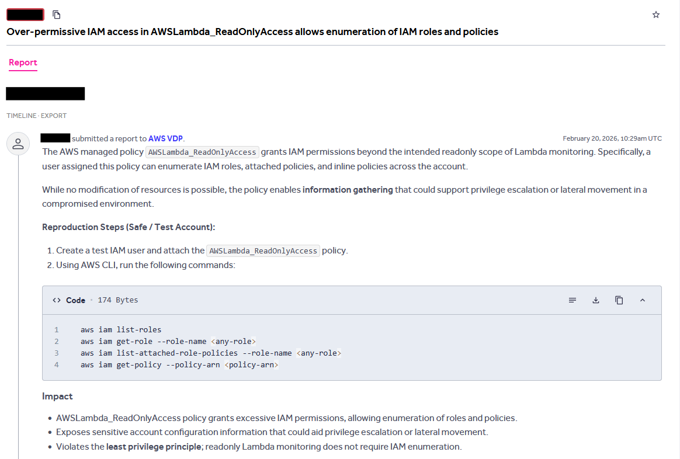
Task: Click AWSLambda_ReadOnlyAccess code in reproduction step 1
Action: 263,251
